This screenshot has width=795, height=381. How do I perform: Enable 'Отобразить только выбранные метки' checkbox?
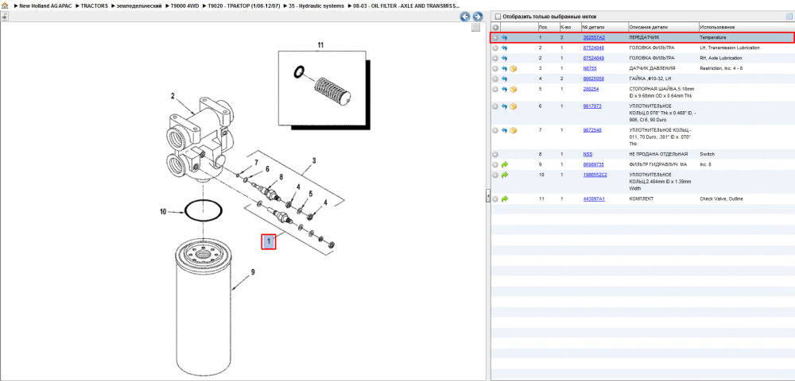tap(498, 16)
